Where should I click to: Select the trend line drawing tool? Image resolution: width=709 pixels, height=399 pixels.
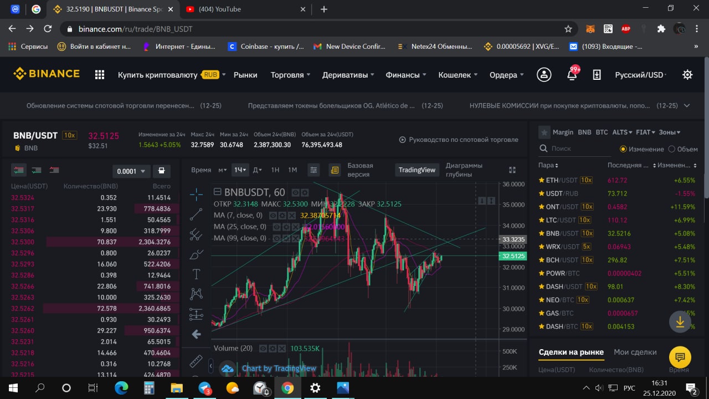point(196,214)
